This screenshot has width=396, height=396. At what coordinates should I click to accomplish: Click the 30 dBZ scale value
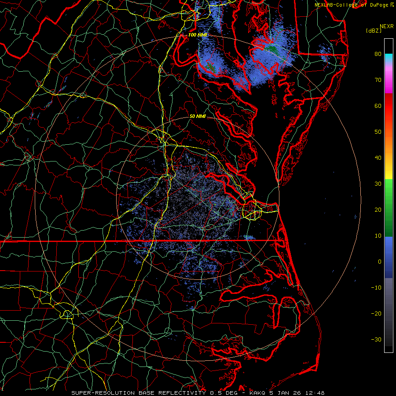[378, 184]
